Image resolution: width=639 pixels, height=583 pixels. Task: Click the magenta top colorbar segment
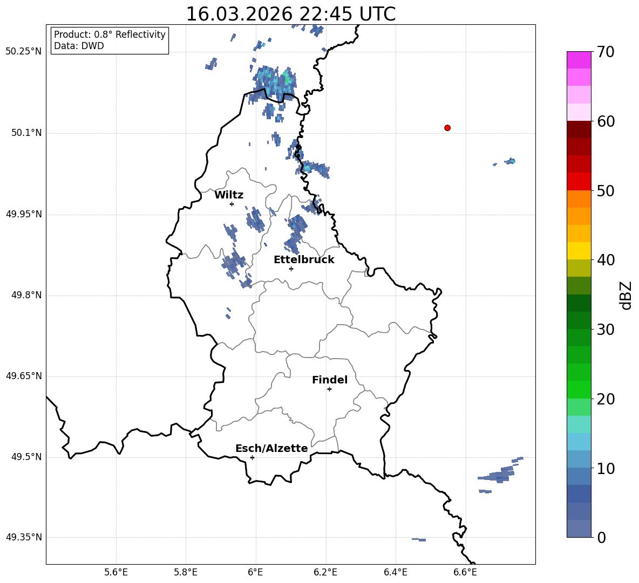coord(579,60)
